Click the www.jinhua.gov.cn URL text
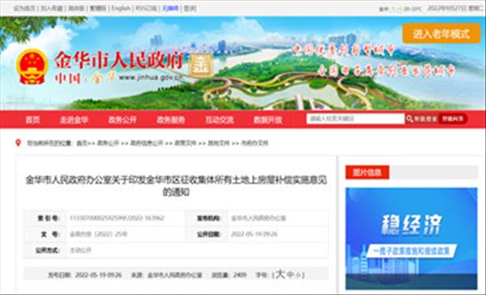Image resolution: width=486 pixels, height=295 pixels. [151, 78]
